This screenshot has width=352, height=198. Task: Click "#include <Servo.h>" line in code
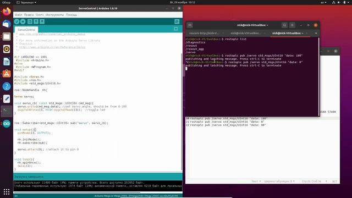pyautogui.click(x=29, y=77)
